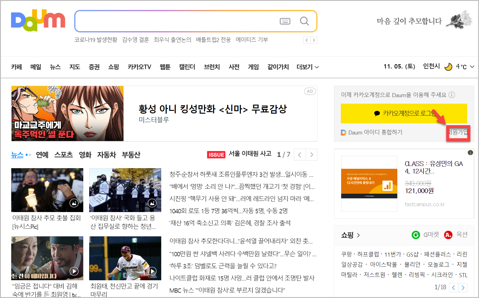
Task: Click the 쿠팡 shopping link
Action: tap(346, 254)
